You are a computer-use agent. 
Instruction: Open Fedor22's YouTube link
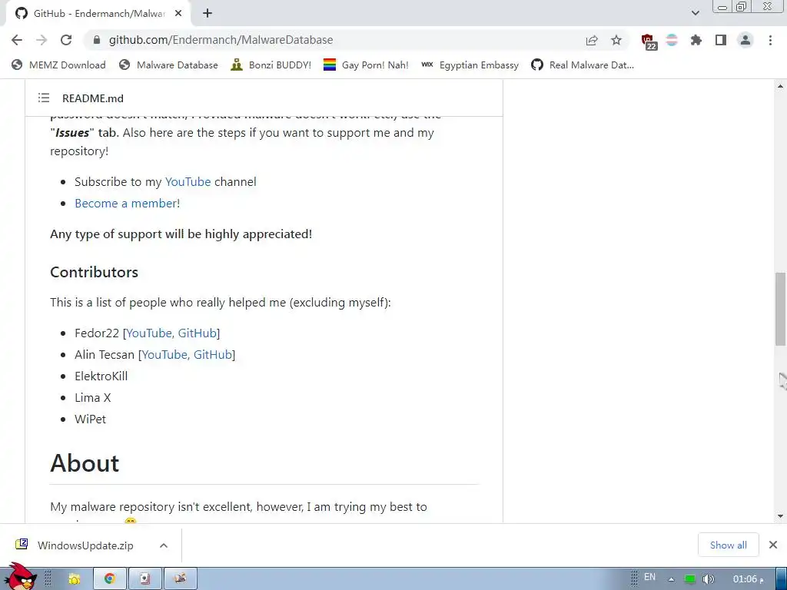(x=150, y=333)
